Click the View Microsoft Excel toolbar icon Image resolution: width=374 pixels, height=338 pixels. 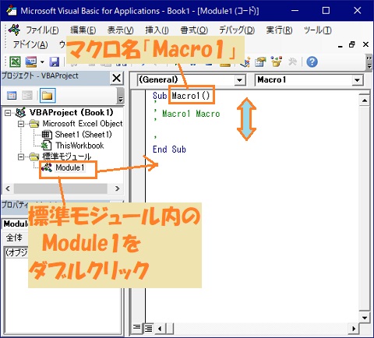coord(15,62)
